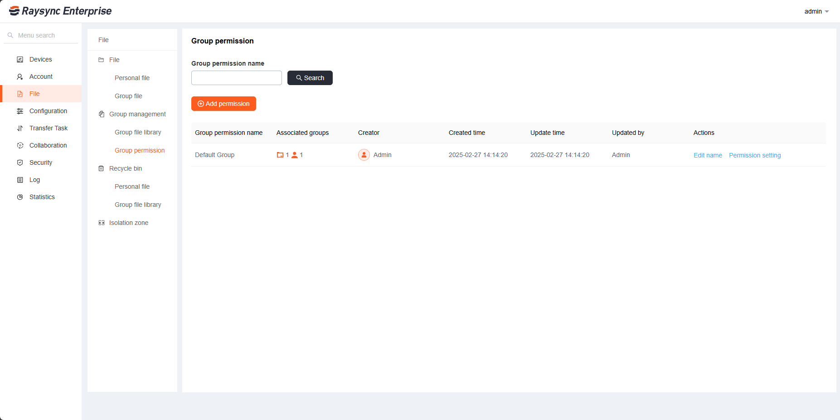Click the Statistics pie chart icon

[20, 197]
